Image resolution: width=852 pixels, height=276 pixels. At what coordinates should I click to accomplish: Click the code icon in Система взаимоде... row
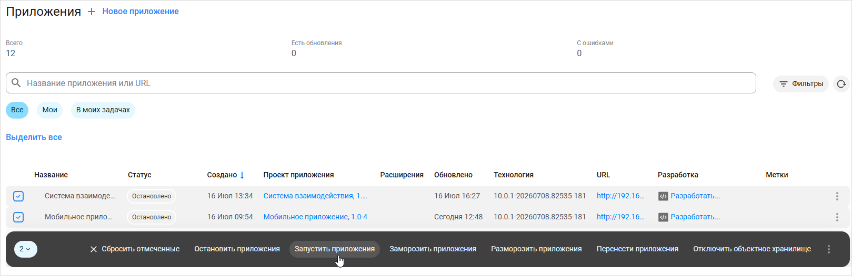663,196
